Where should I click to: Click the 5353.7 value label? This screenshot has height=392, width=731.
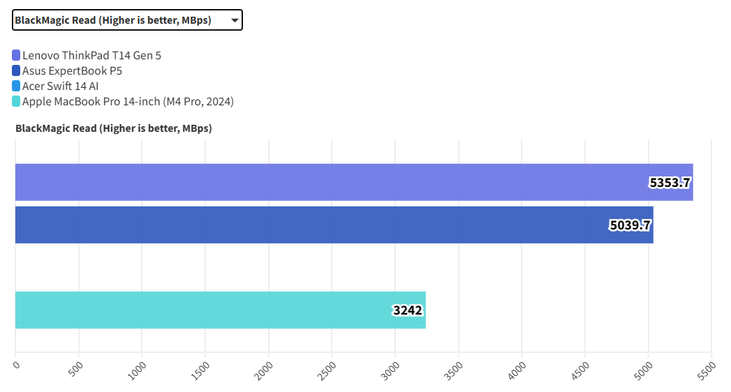[x=670, y=183]
